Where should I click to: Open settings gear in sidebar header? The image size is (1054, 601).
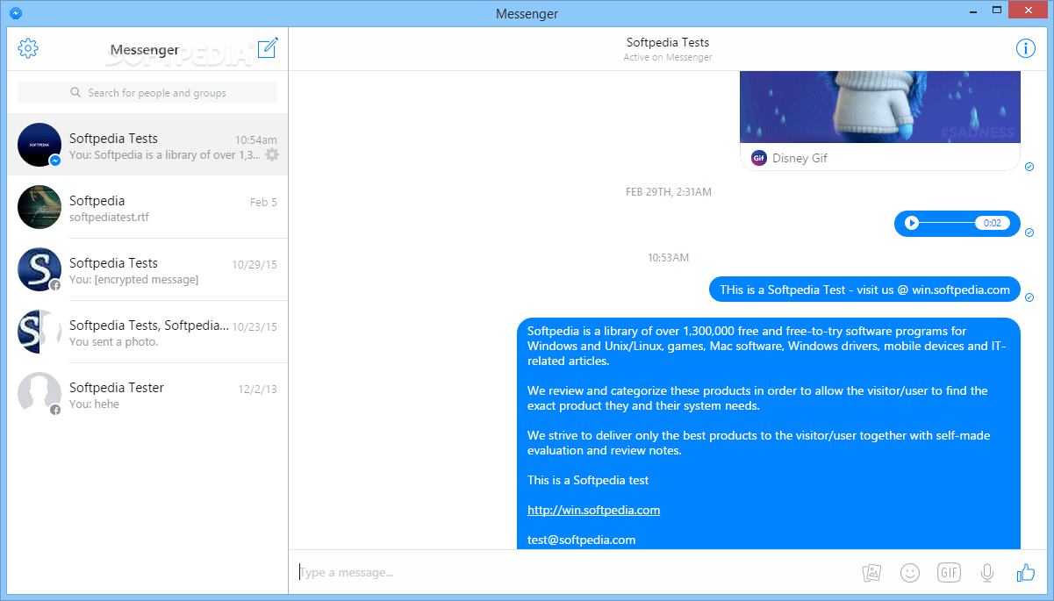(x=28, y=48)
